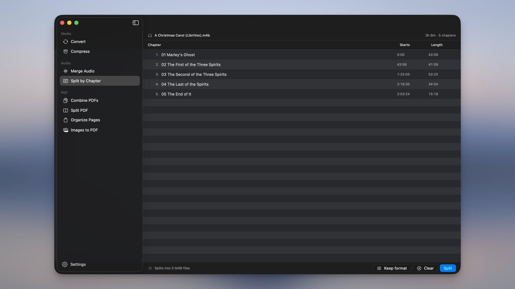Click the 34:54 length value
The width and height of the screenshot is (515, 289).
(433, 84)
